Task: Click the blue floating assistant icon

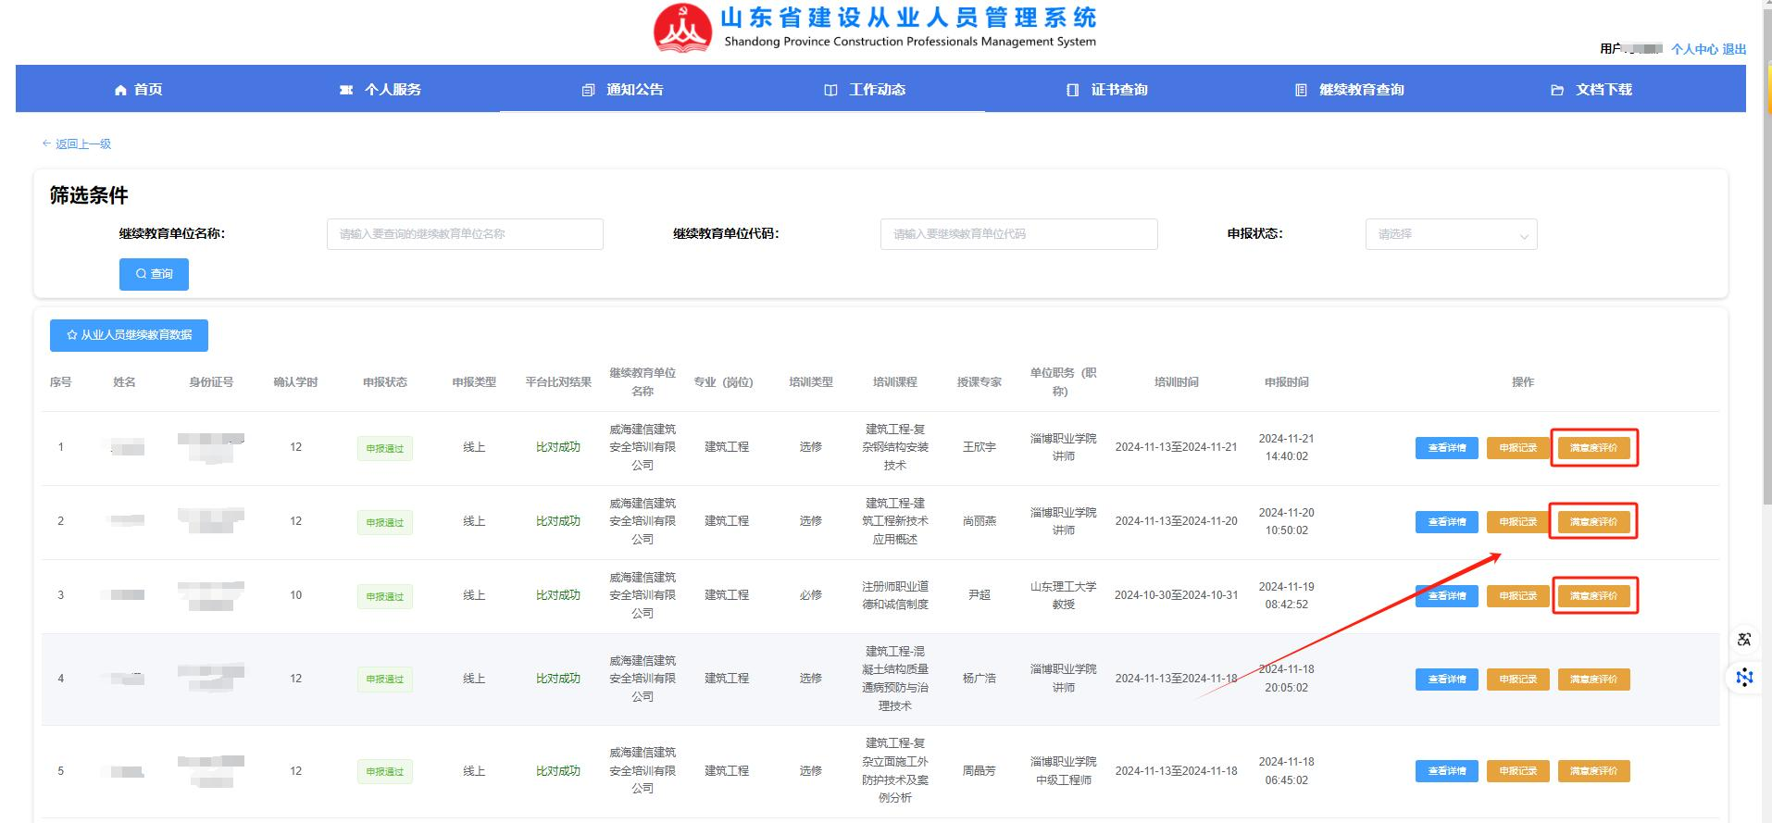Action: pos(1744,678)
